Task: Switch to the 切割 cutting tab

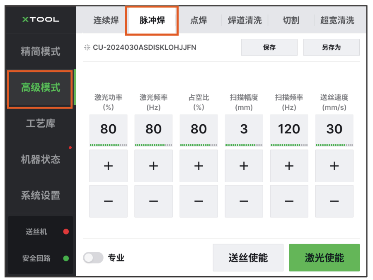Action: point(291,20)
